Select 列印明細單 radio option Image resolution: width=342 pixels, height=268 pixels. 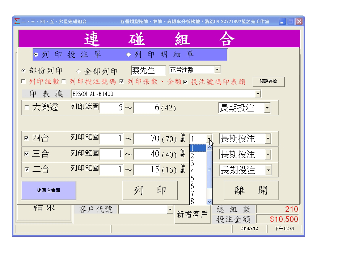129,54
